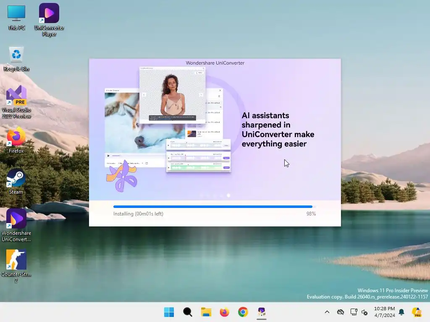Screen dimensions: 430x322
Task: Select Visual Studio 2022 Preview shortcut
Action: pyautogui.click(x=16, y=102)
